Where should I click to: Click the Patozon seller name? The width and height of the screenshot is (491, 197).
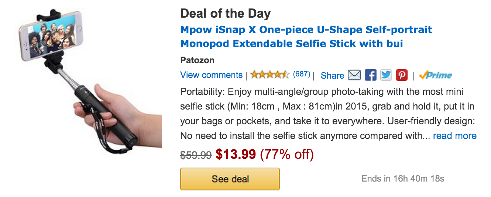[197, 60]
